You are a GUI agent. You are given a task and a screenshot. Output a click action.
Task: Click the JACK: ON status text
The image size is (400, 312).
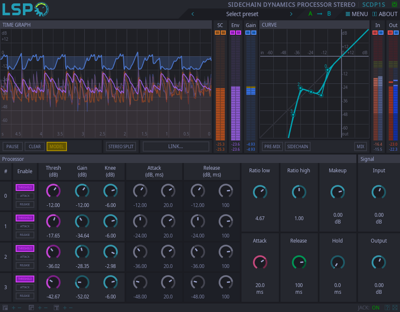tap(369, 308)
